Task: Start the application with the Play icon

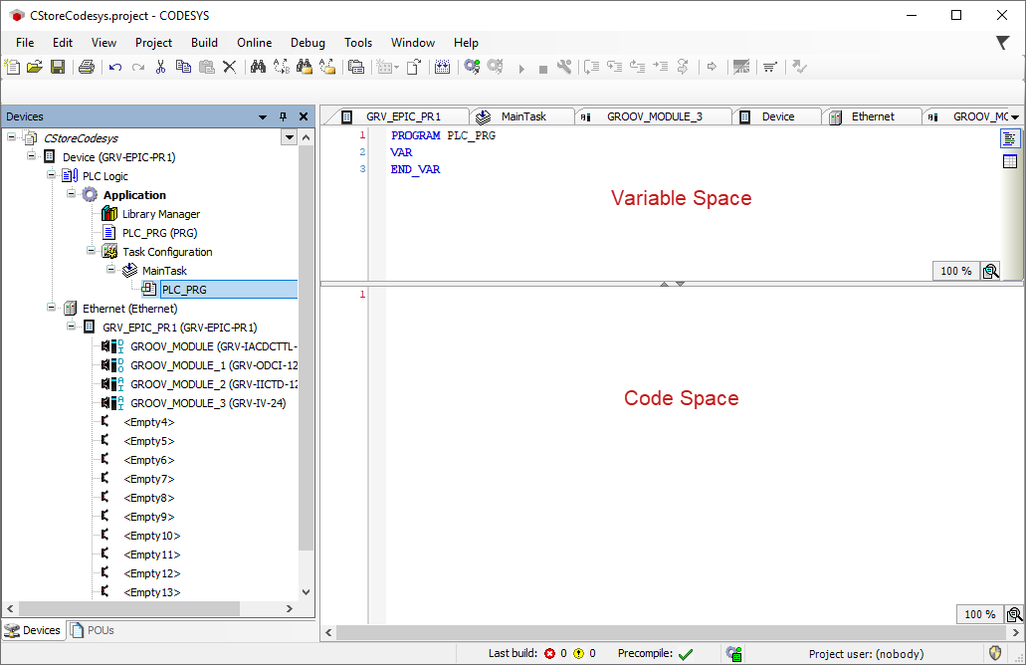Action: [x=521, y=68]
